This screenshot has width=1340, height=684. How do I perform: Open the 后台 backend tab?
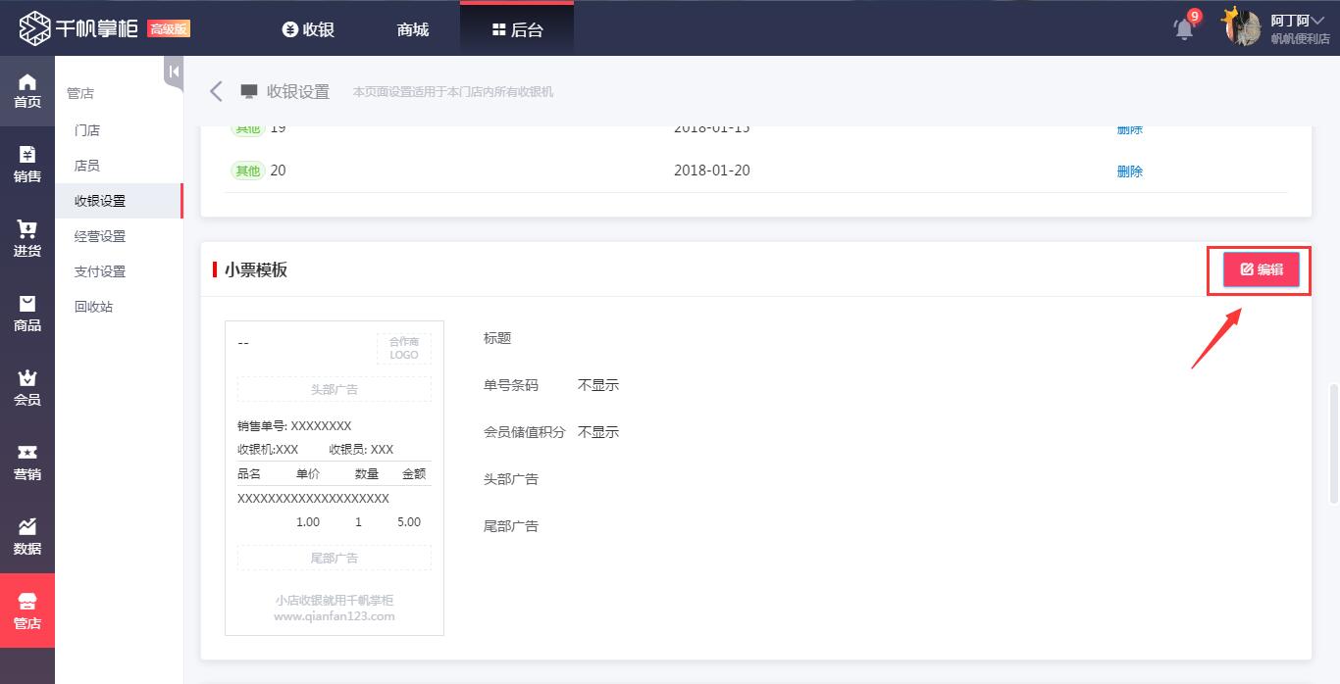click(x=516, y=29)
